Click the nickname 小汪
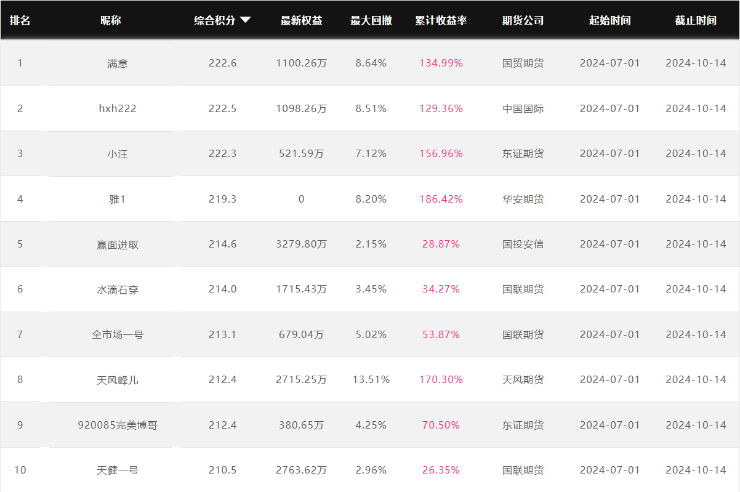 [118, 154]
